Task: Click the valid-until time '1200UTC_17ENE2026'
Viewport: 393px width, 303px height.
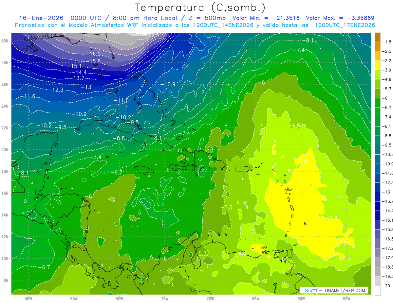Action: point(345,25)
